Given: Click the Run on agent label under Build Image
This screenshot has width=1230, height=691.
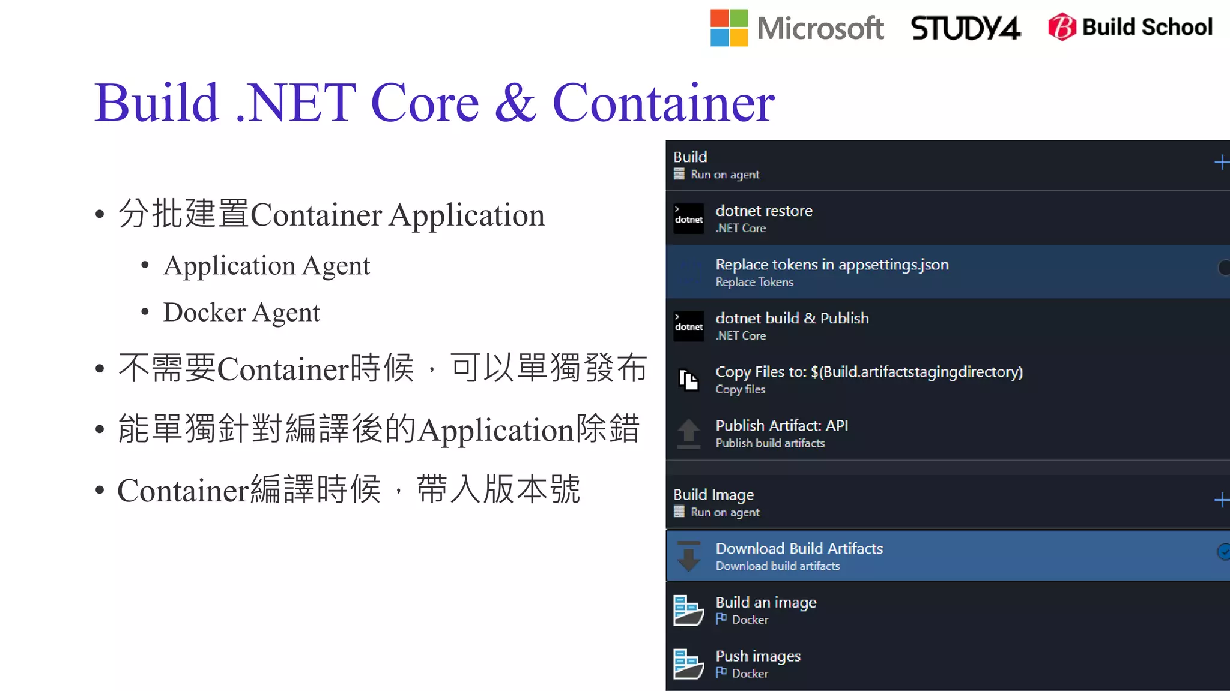Looking at the screenshot, I should pos(725,512).
